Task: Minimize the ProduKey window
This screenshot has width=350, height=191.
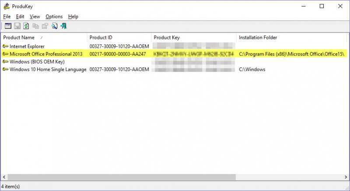Action: pyautogui.click(x=303, y=6)
